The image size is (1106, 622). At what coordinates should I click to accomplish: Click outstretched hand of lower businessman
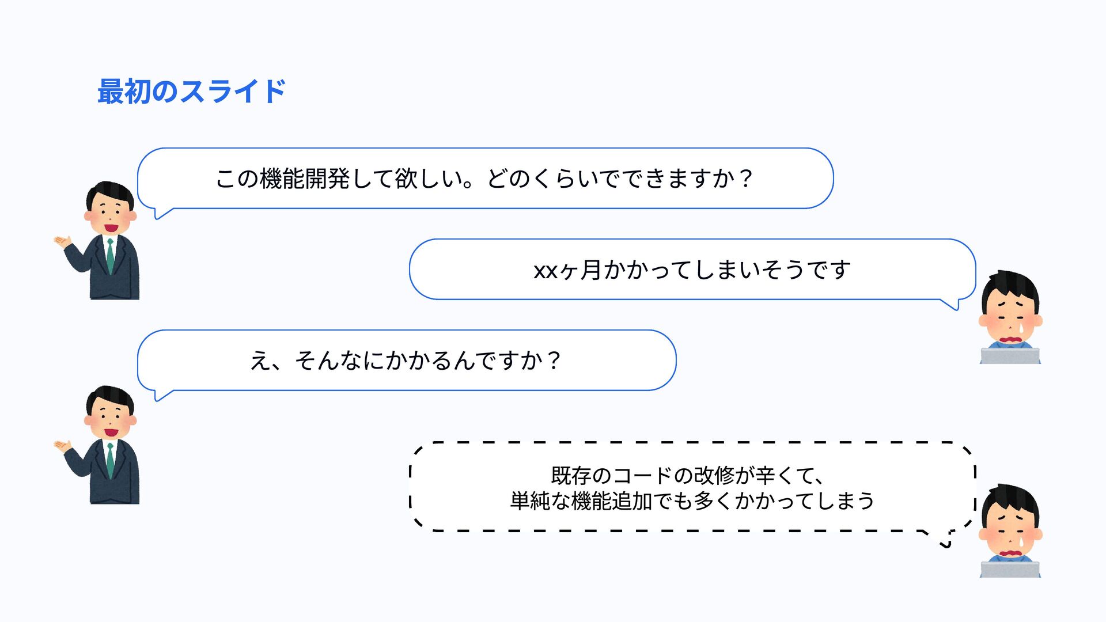pyautogui.click(x=62, y=446)
